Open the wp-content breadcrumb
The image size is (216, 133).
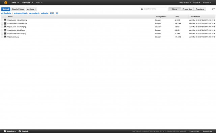34,13
